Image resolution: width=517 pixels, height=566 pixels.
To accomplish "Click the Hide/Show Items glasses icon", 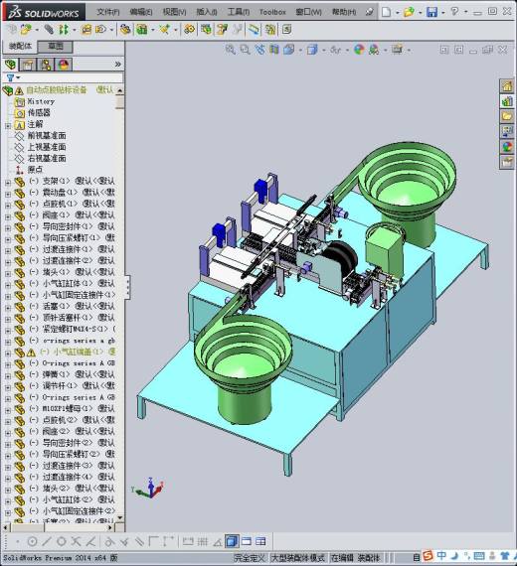I will [335, 50].
